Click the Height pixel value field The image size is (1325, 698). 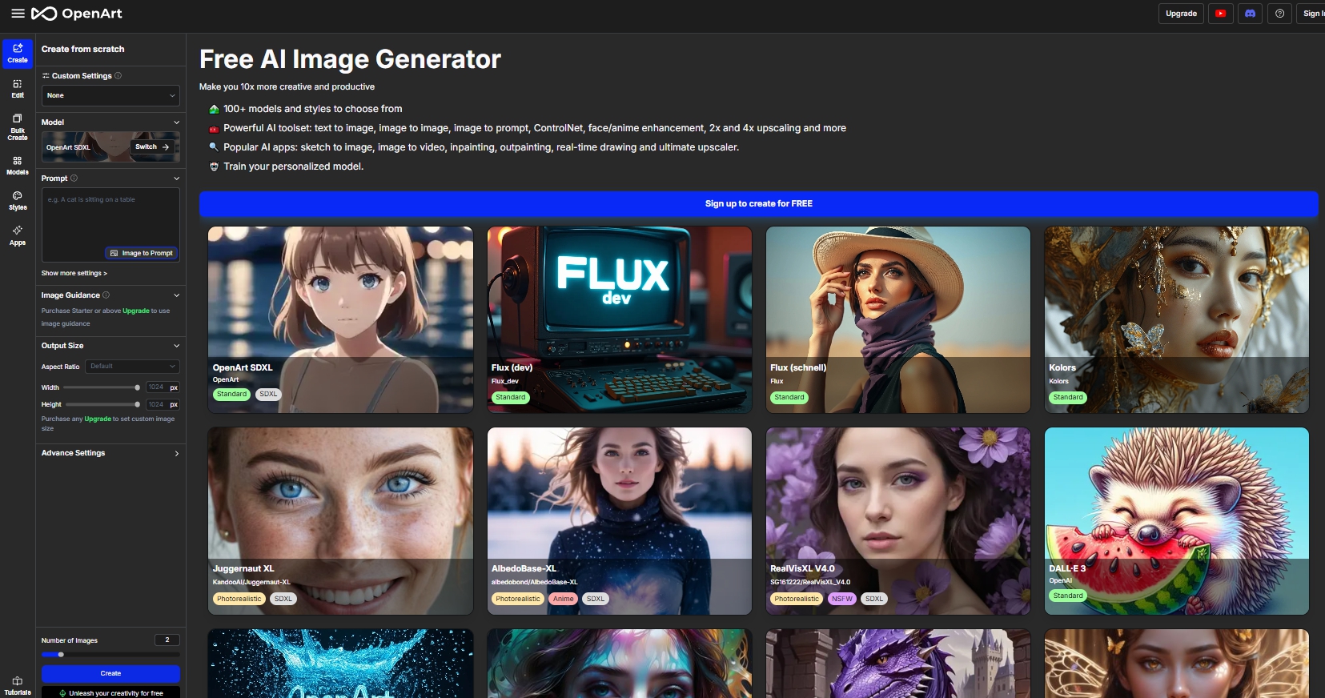point(156,404)
